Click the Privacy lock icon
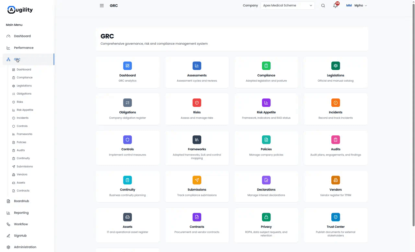Image resolution: width=415 pixels, height=252 pixels. pos(266,217)
